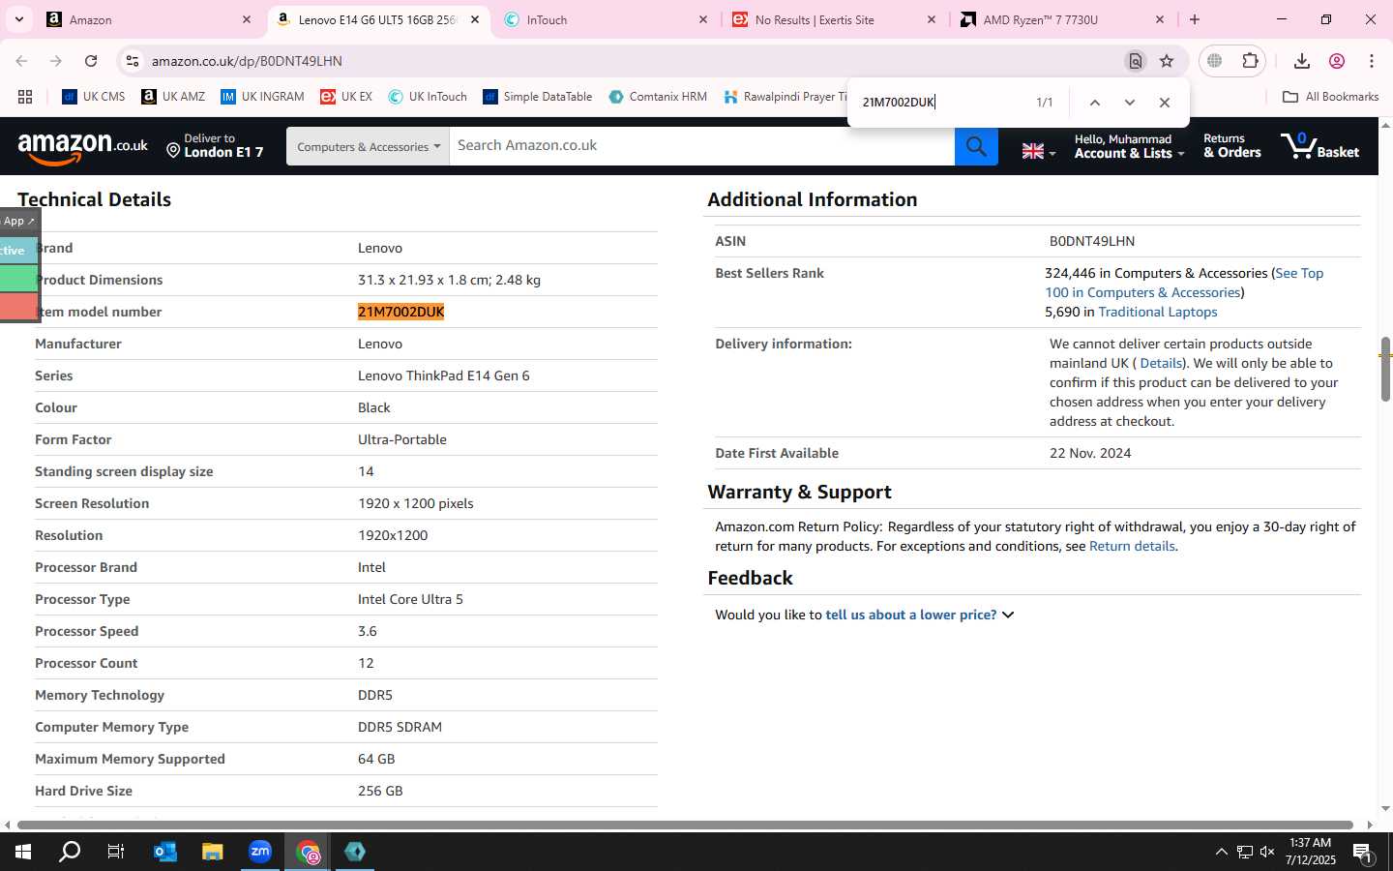Open Windows taskbar search

click(70, 852)
